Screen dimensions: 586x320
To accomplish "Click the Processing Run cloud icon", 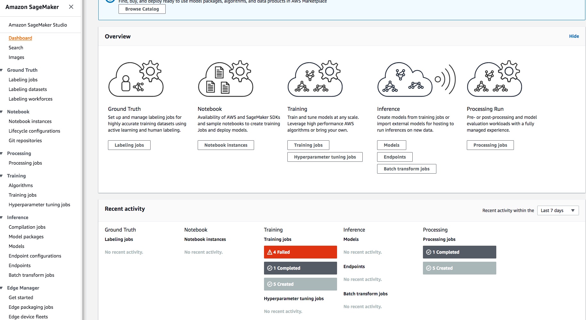I will click(495, 79).
